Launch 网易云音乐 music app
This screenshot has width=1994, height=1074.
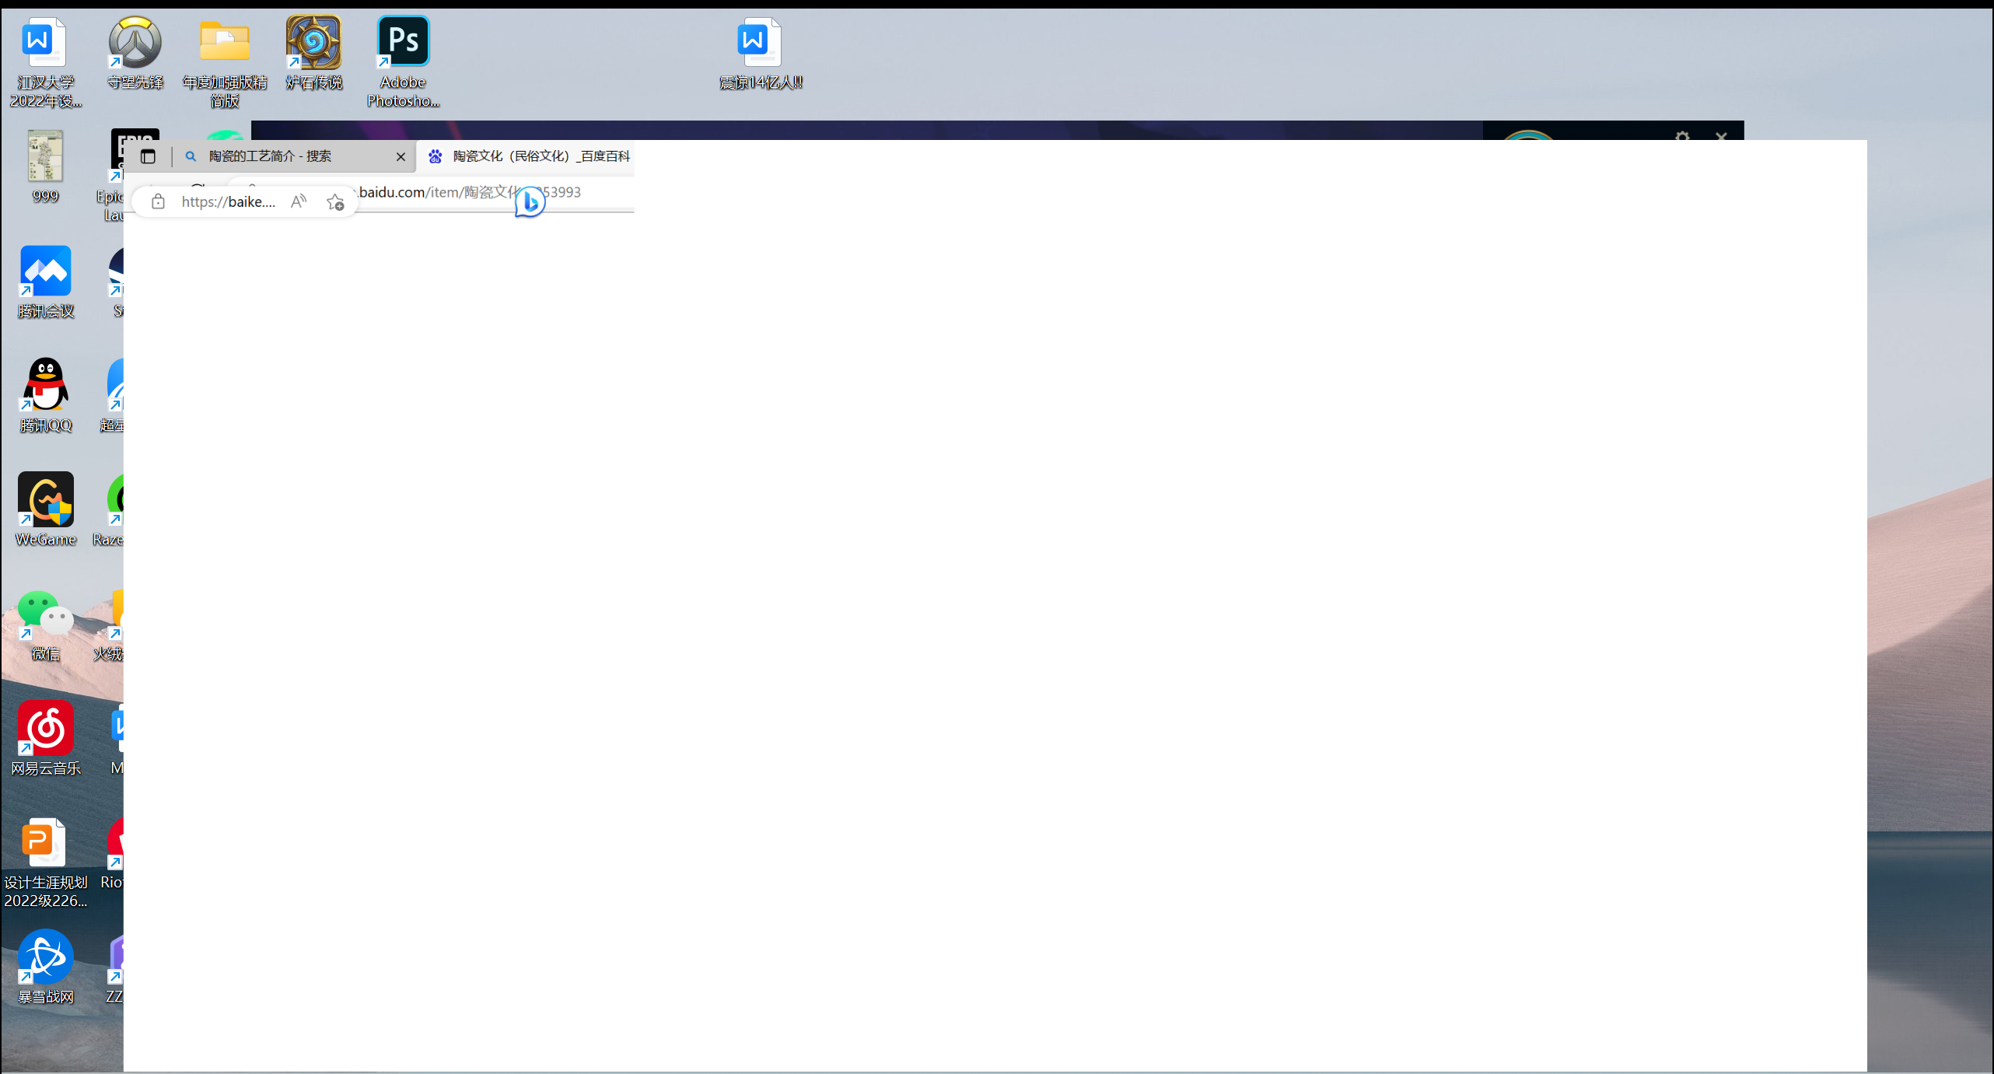pyautogui.click(x=45, y=729)
